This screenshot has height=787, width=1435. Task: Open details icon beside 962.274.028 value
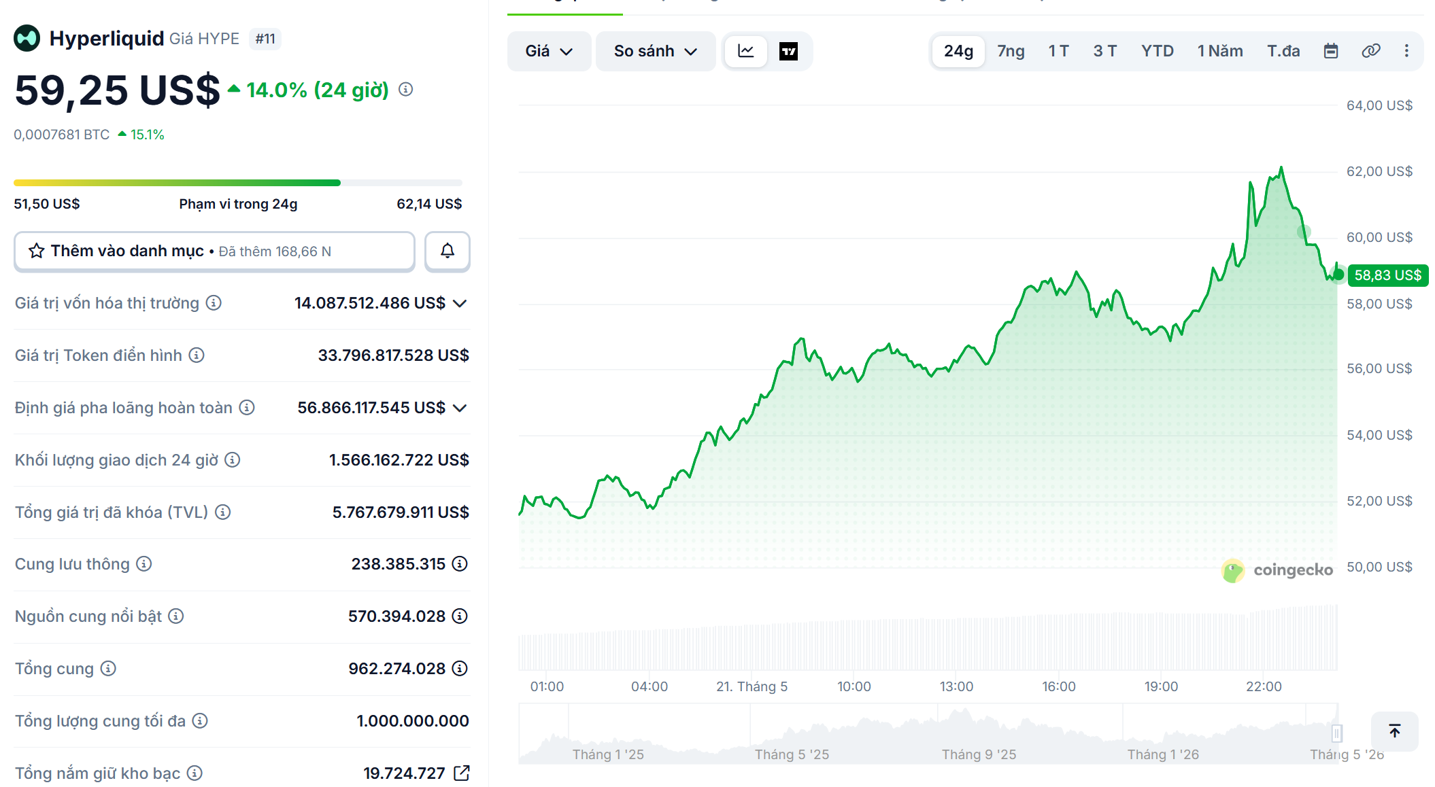click(460, 668)
